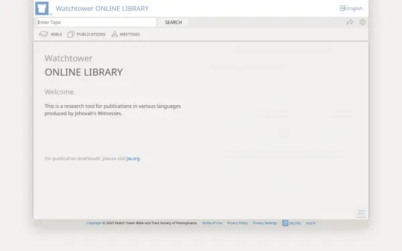
Task: Open the Privacy Policy link
Action: [237, 223]
